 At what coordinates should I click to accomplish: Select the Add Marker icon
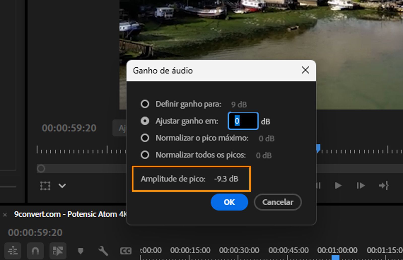(81, 250)
